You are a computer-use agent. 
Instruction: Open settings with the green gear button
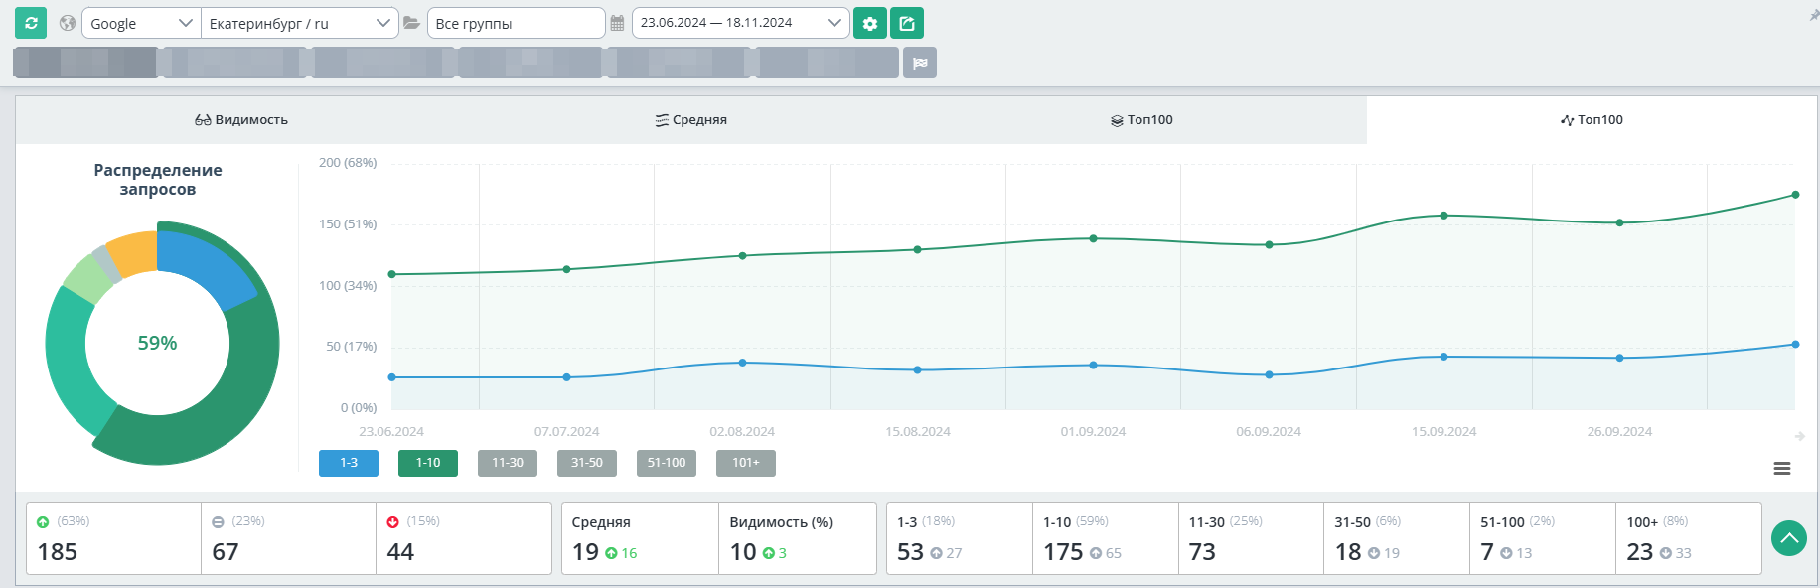[x=870, y=23]
